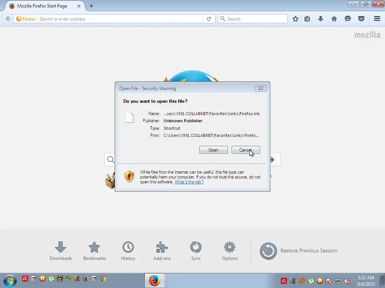Open the Pocket icon in toolbar

(361, 19)
